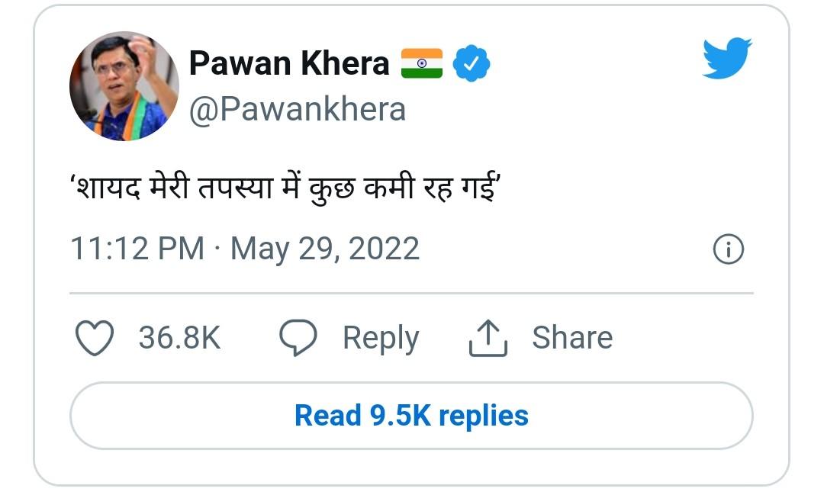Click the Twitter bird logo
This screenshot has width=824, height=495.
726,59
